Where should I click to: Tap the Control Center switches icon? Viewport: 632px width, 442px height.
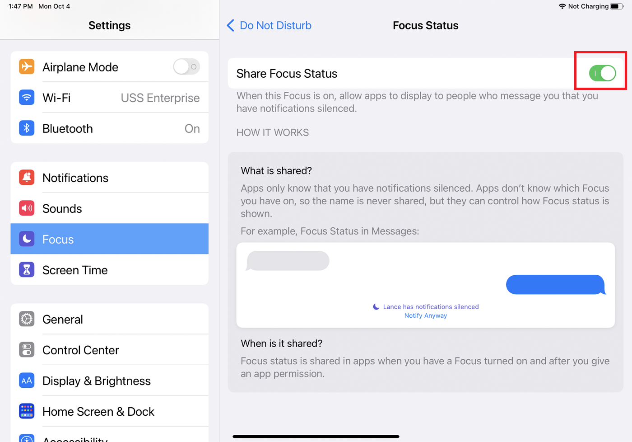click(x=27, y=349)
